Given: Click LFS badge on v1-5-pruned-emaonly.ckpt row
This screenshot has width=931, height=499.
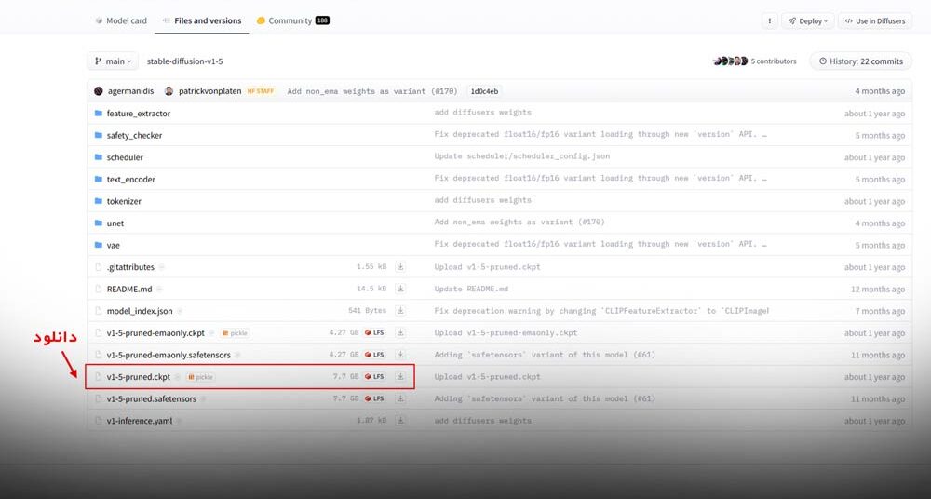Looking at the screenshot, I should [374, 332].
